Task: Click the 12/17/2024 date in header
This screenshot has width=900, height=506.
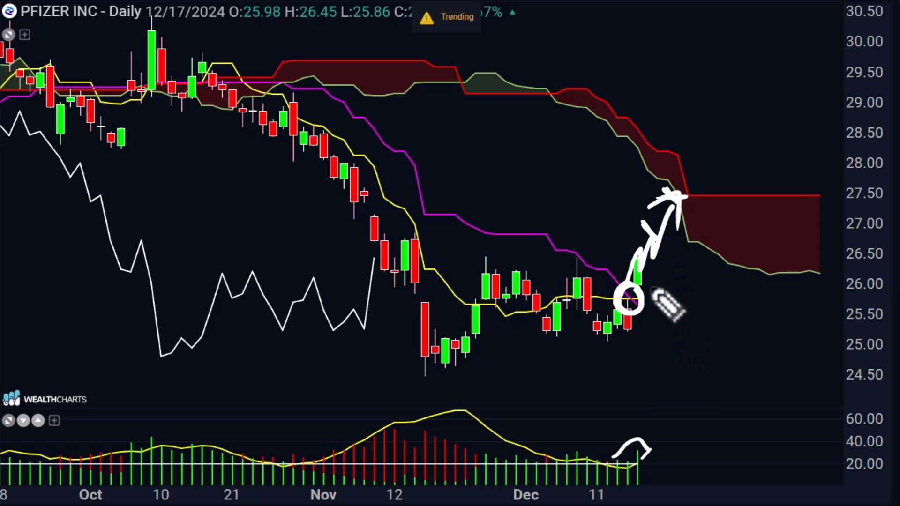Action: [185, 11]
